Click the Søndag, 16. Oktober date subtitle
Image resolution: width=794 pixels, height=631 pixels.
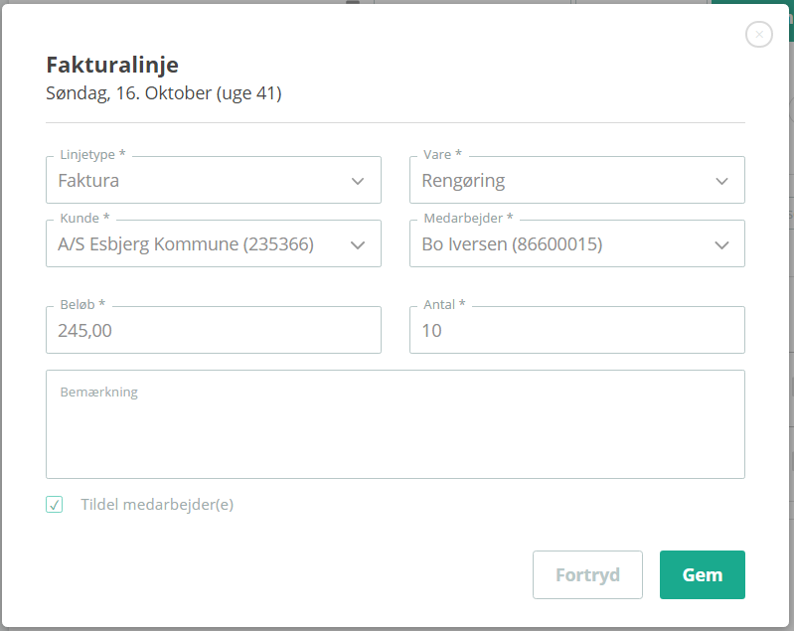click(164, 93)
